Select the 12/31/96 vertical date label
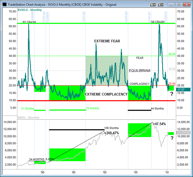Image resolution: width=193 pixels, height=177 pixels. click(84, 17)
